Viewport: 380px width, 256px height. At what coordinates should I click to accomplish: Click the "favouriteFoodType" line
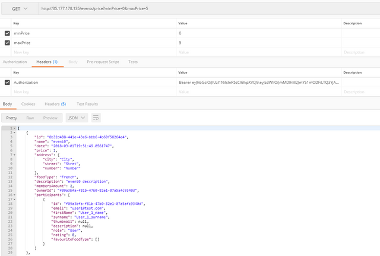point(75,239)
